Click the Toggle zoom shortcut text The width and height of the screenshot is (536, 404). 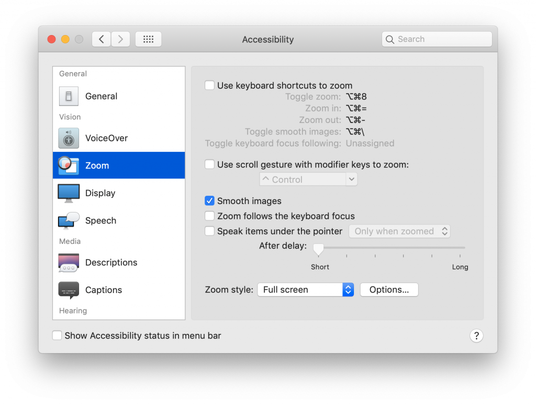pyautogui.click(x=356, y=97)
